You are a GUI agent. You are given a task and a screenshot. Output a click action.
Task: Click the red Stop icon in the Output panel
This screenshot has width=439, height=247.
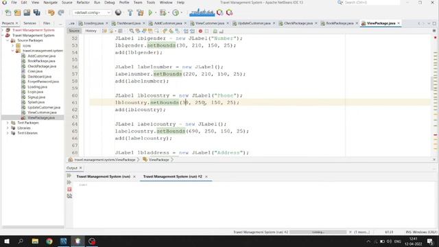click(69, 189)
